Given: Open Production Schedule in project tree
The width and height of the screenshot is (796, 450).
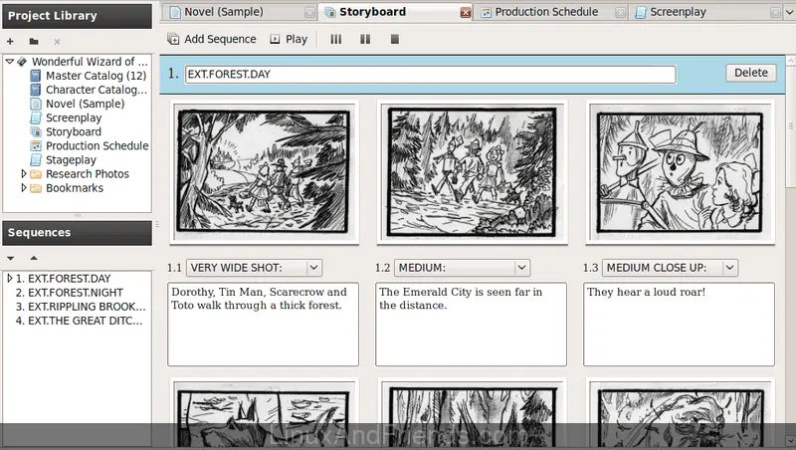Looking at the screenshot, I should pos(97,145).
